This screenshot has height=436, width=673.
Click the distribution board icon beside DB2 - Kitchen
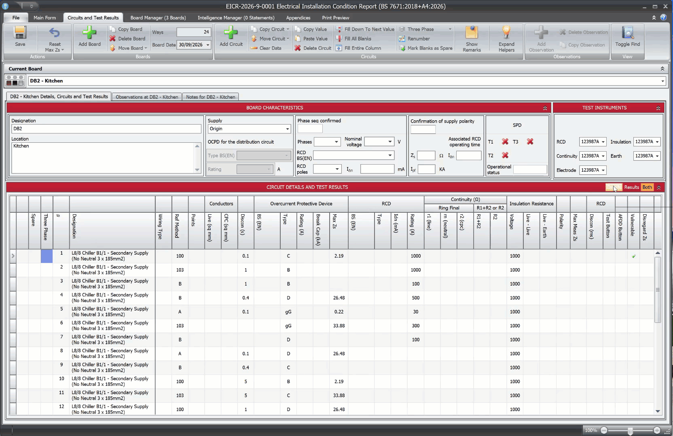15,80
